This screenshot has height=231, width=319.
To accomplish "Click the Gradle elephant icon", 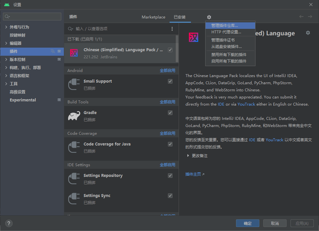I will coord(74,116).
